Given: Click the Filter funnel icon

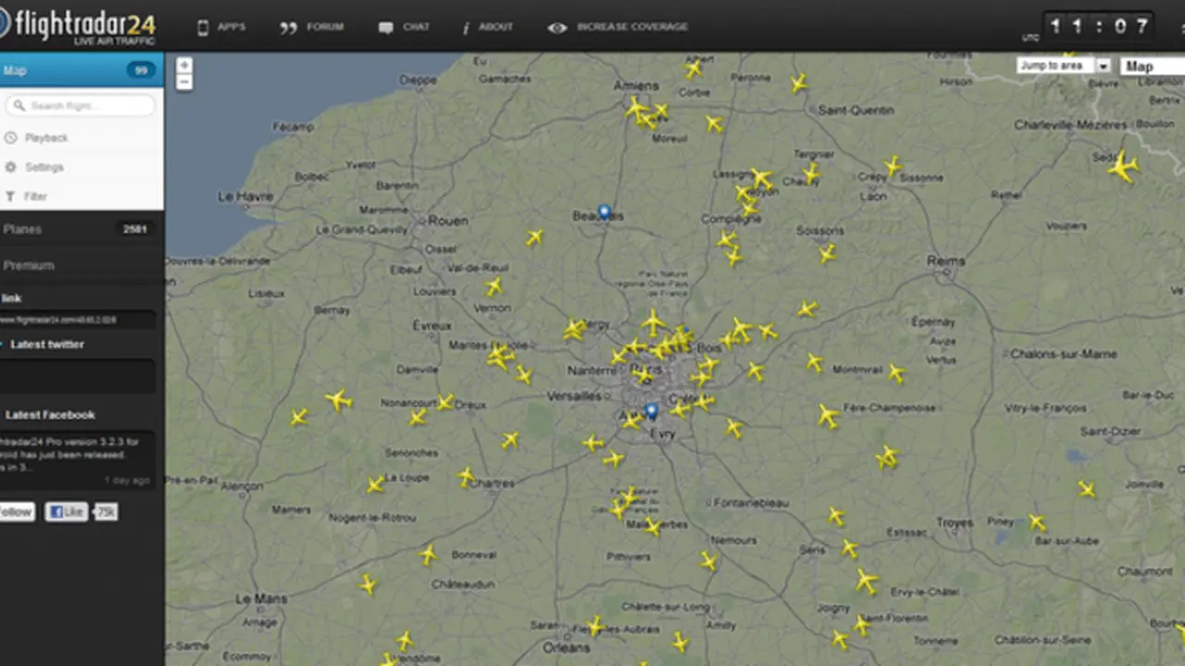Looking at the screenshot, I should tap(10, 196).
